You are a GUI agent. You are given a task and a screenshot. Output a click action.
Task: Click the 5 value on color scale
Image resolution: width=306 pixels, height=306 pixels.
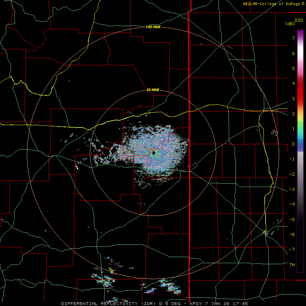tap(293, 68)
